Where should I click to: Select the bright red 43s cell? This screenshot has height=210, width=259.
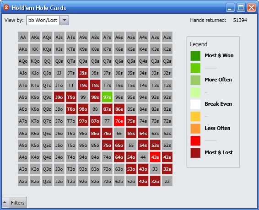point(155,157)
